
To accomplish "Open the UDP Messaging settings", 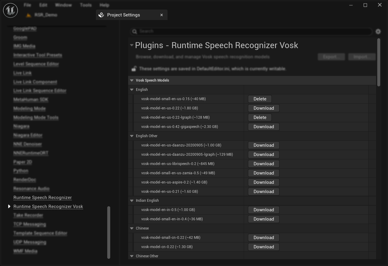I will click(30, 242).
